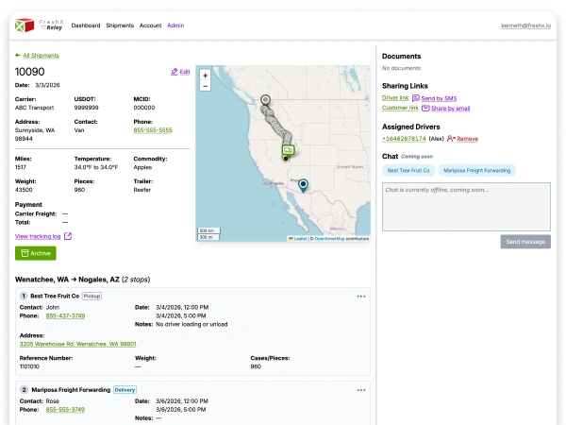Open the Account page

click(150, 25)
